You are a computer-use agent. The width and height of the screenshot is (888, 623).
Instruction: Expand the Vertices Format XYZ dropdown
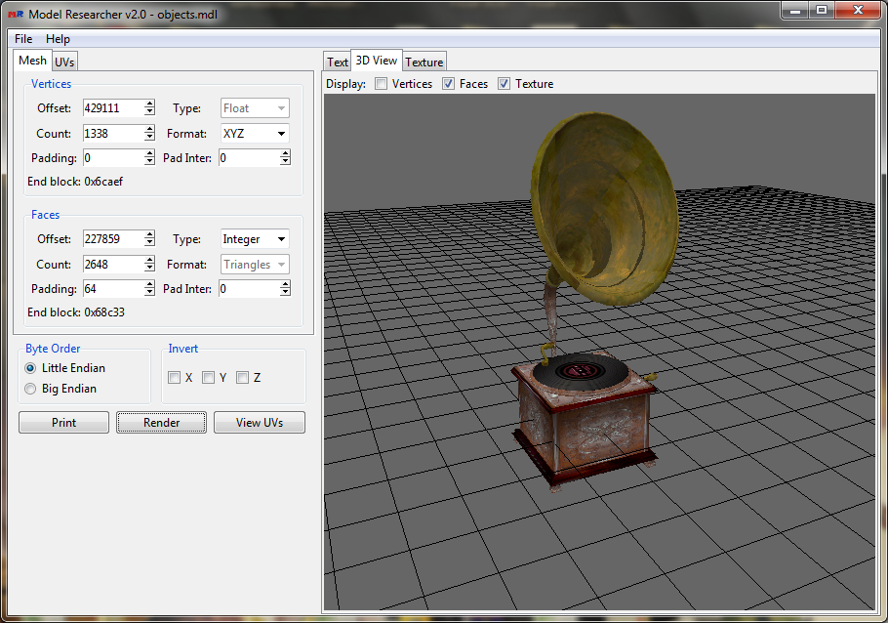pos(255,134)
